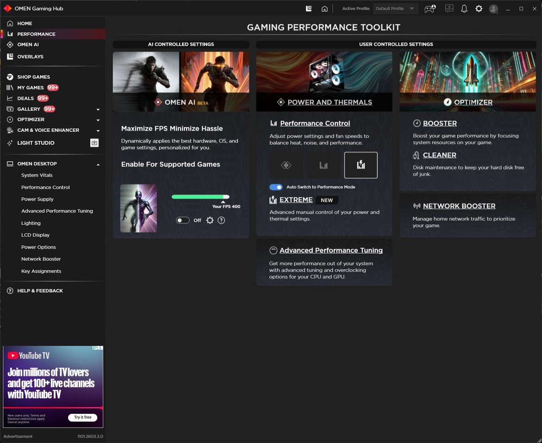The width and height of the screenshot is (542, 443).
Task: Open the Performance Control link in the toolkit panel
Action: click(315, 123)
